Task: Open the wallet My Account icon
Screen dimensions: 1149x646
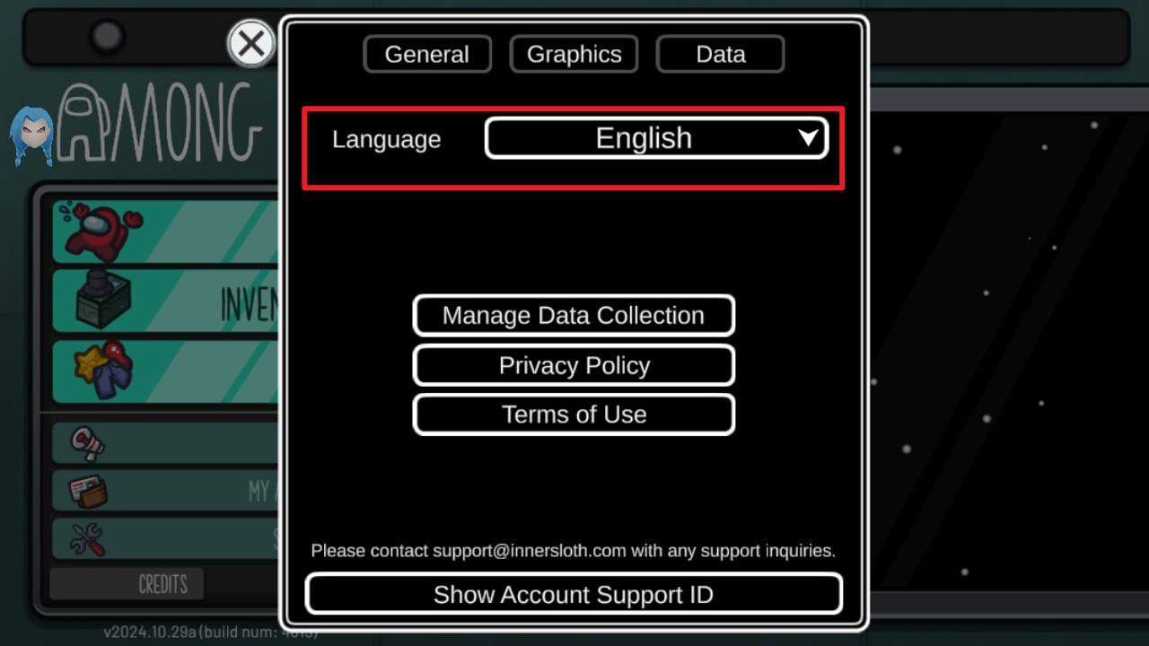Action: click(88, 491)
